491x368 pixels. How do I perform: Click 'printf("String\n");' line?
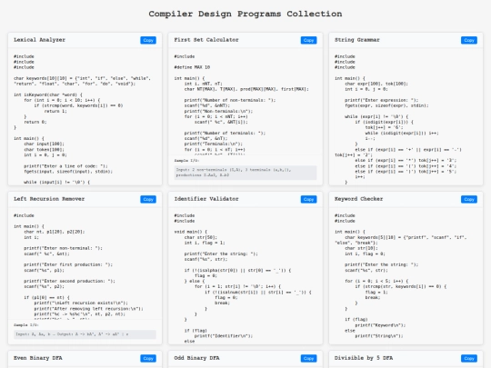[x=379, y=336]
